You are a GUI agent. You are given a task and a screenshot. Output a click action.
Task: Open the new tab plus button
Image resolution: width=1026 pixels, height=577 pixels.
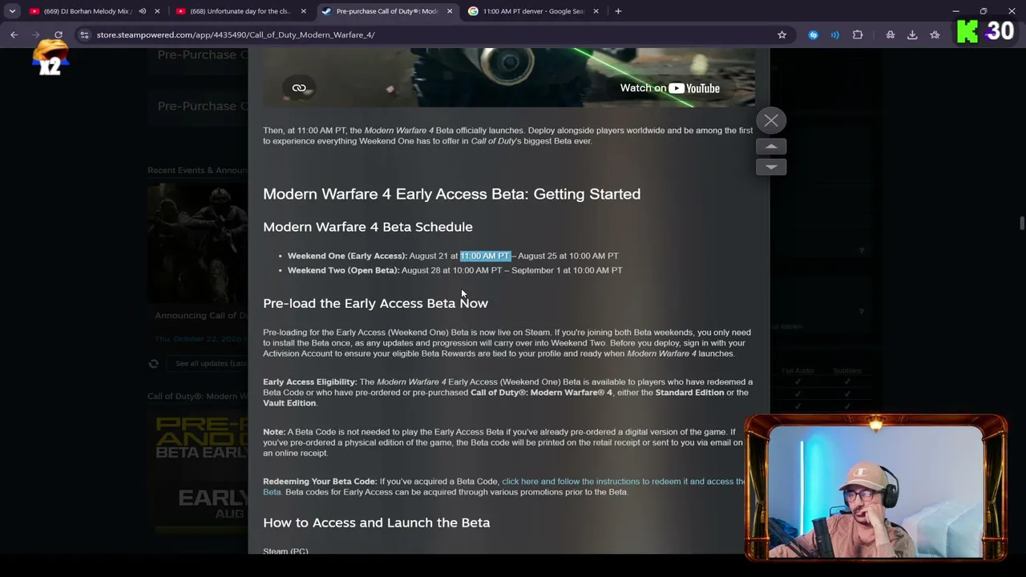[618, 11]
